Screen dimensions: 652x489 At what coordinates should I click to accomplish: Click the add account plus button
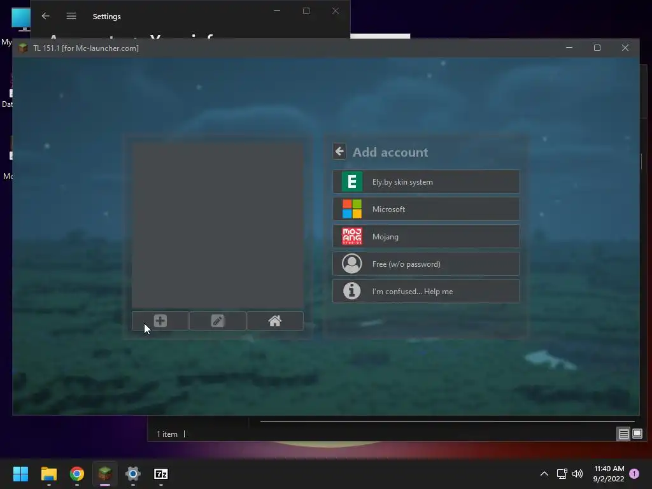click(160, 321)
